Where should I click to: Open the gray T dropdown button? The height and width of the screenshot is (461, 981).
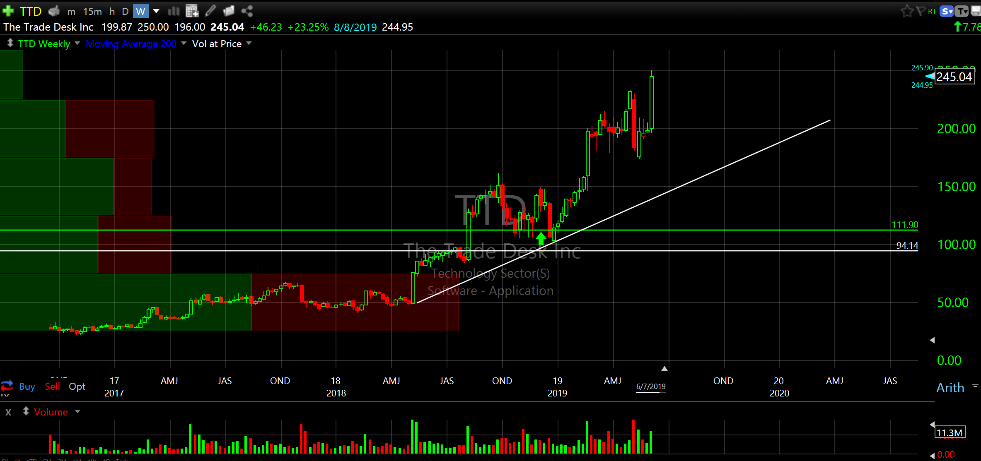tap(961, 11)
